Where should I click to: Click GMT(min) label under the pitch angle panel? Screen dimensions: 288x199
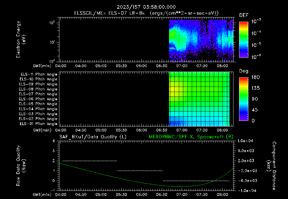point(42,130)
